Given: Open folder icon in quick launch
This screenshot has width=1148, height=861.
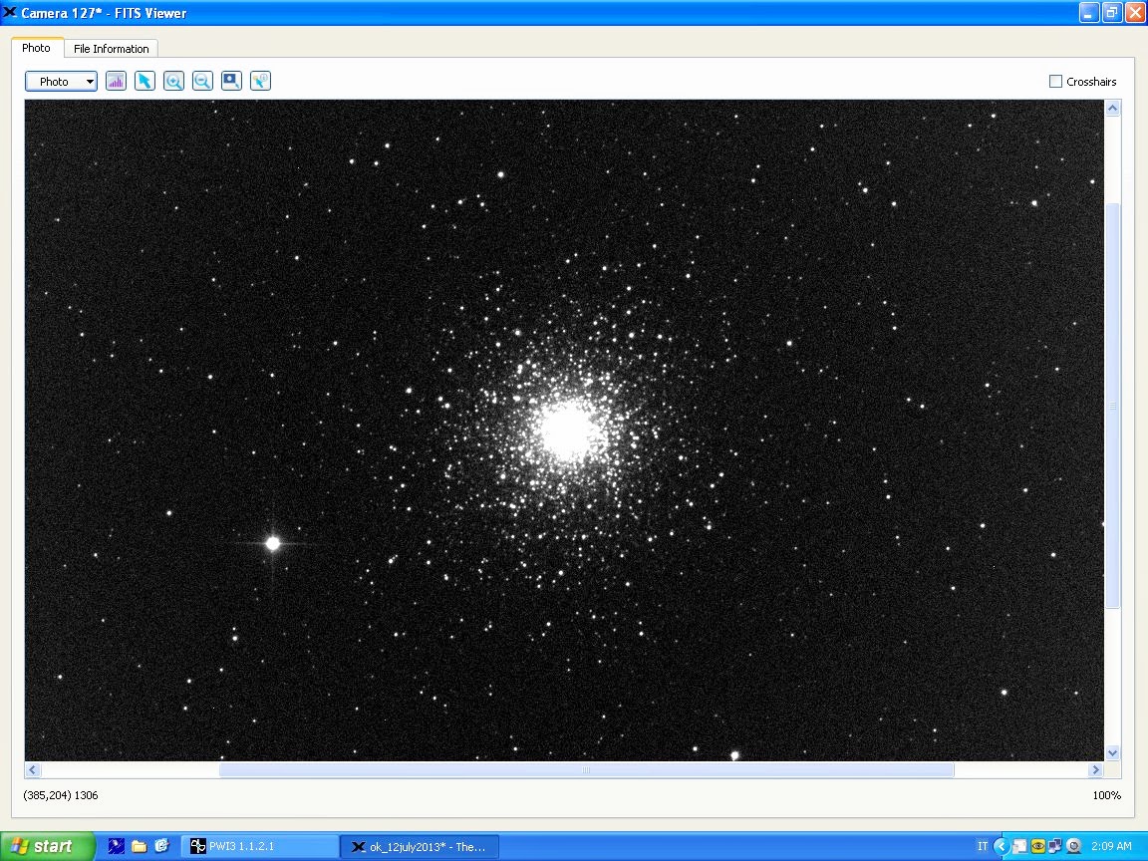Looking at the screenshot, I should [x=139, y=846].
